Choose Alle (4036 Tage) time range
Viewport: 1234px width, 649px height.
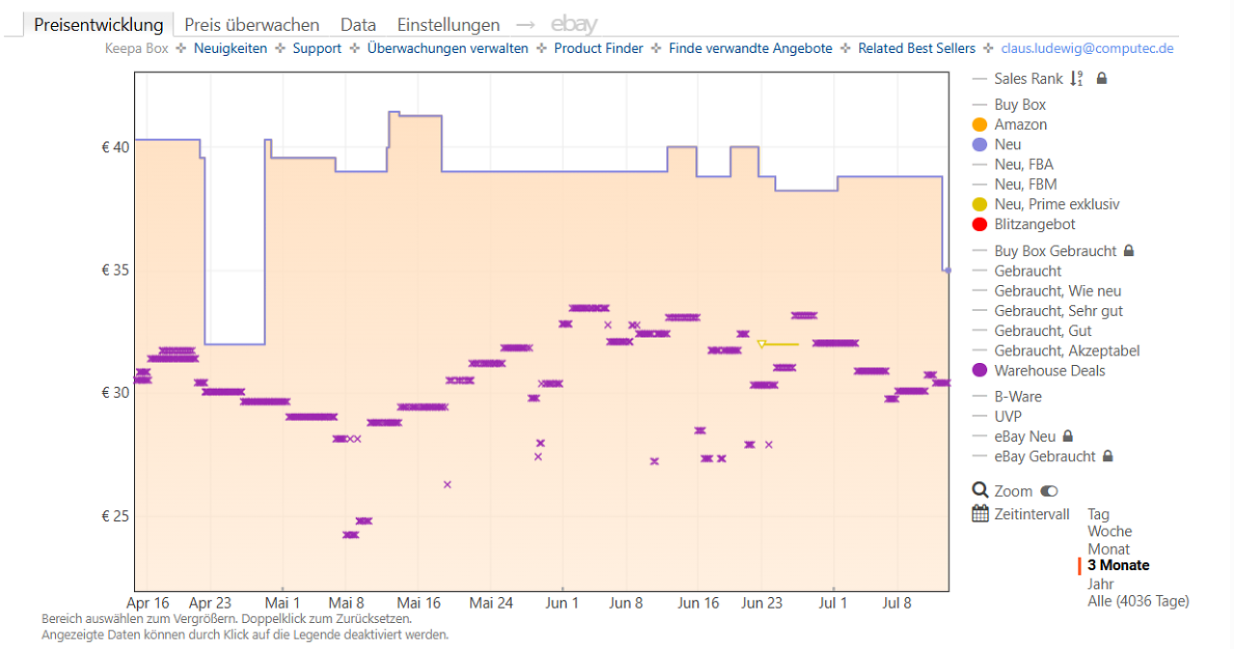[1139, 601]
